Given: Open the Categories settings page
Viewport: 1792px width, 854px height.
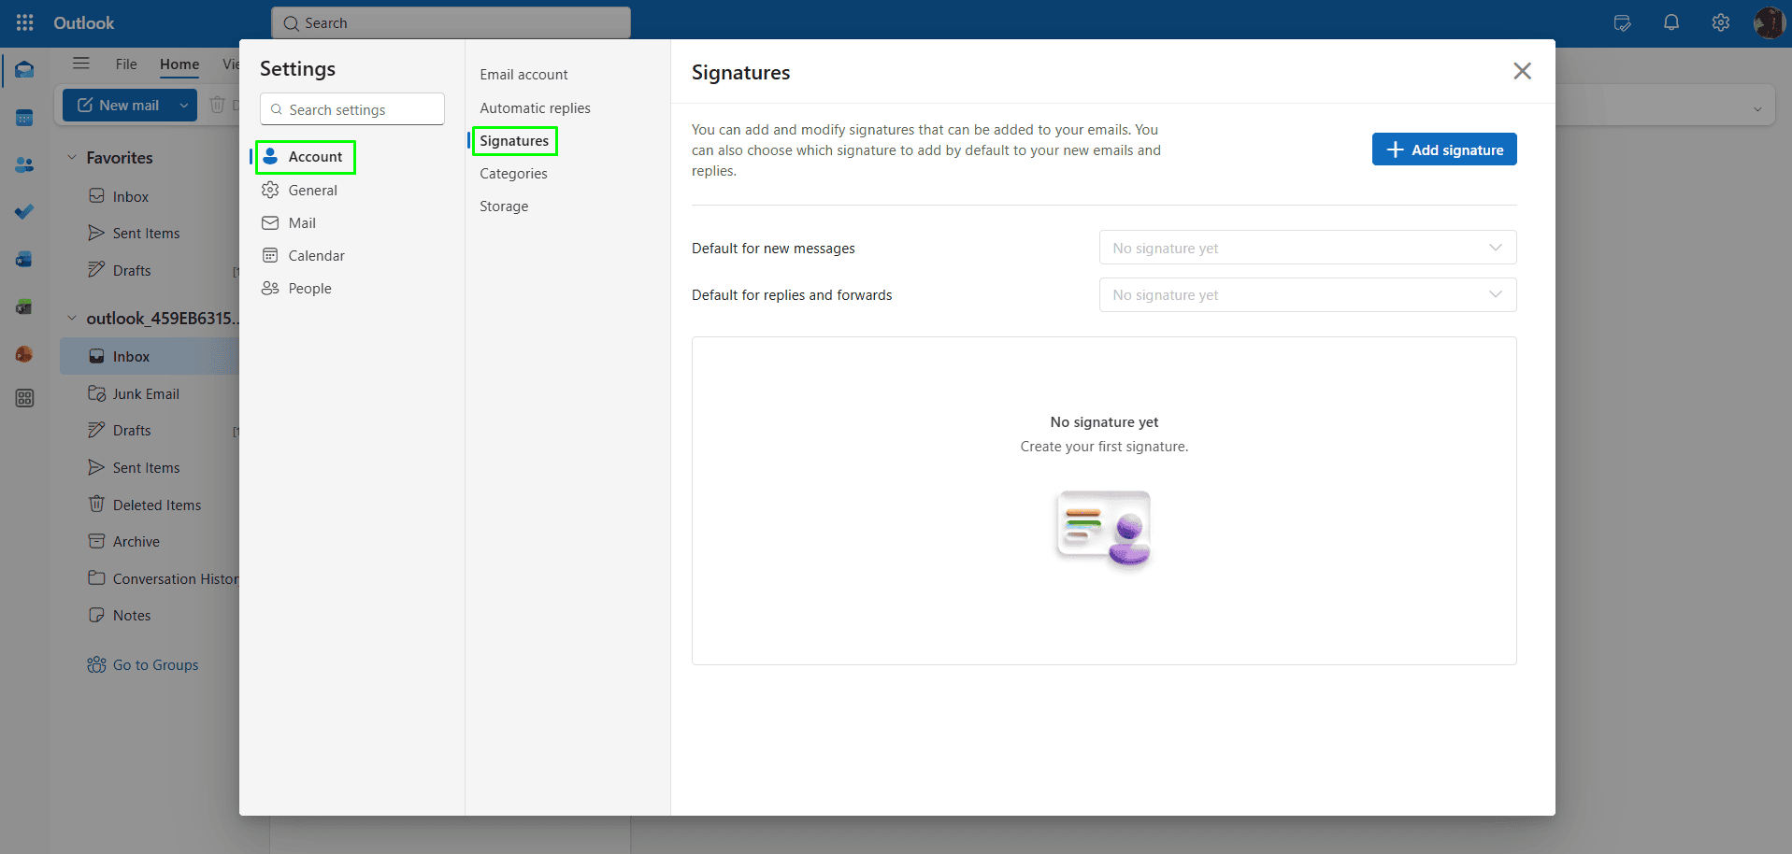Looking at the screenshot, I should (x=513, y=174).
